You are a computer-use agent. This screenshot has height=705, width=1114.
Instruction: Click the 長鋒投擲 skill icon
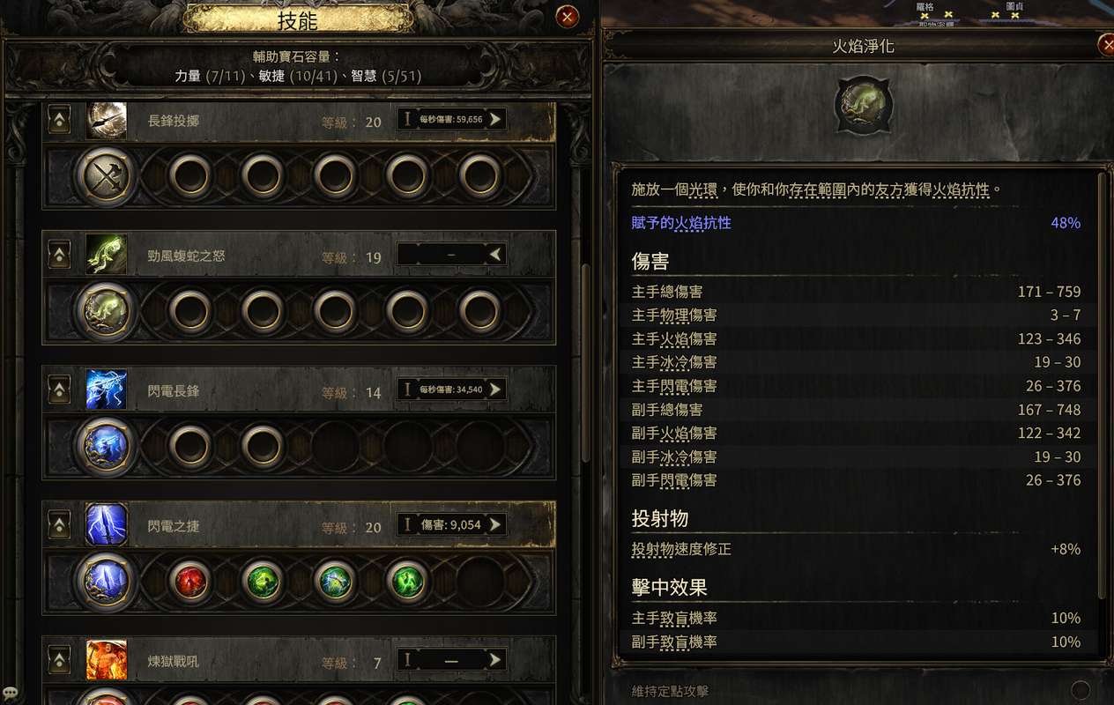tap(106, 121)
